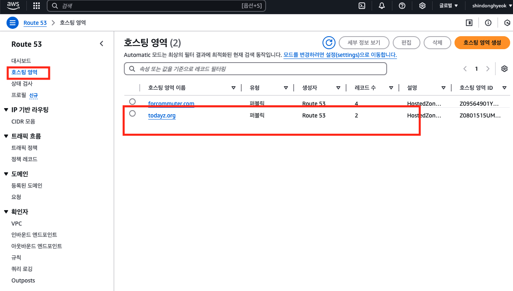
Task: Launch CloudShell terminal icon
Action: [361, 6]
